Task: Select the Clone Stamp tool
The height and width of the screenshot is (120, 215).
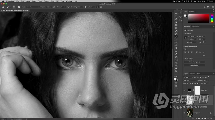Action: pos(176,40)
